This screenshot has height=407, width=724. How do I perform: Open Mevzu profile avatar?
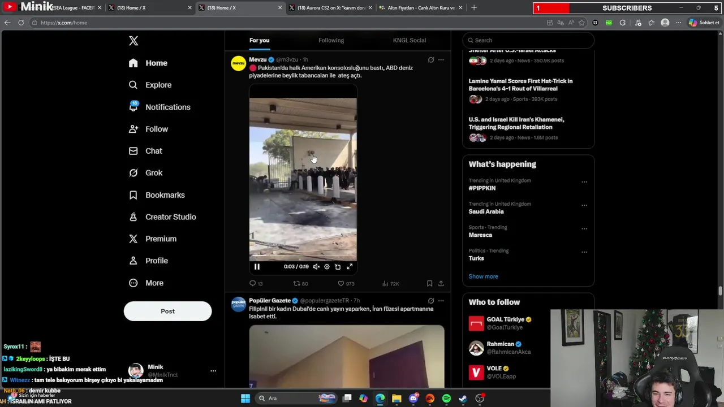(238, 63)
